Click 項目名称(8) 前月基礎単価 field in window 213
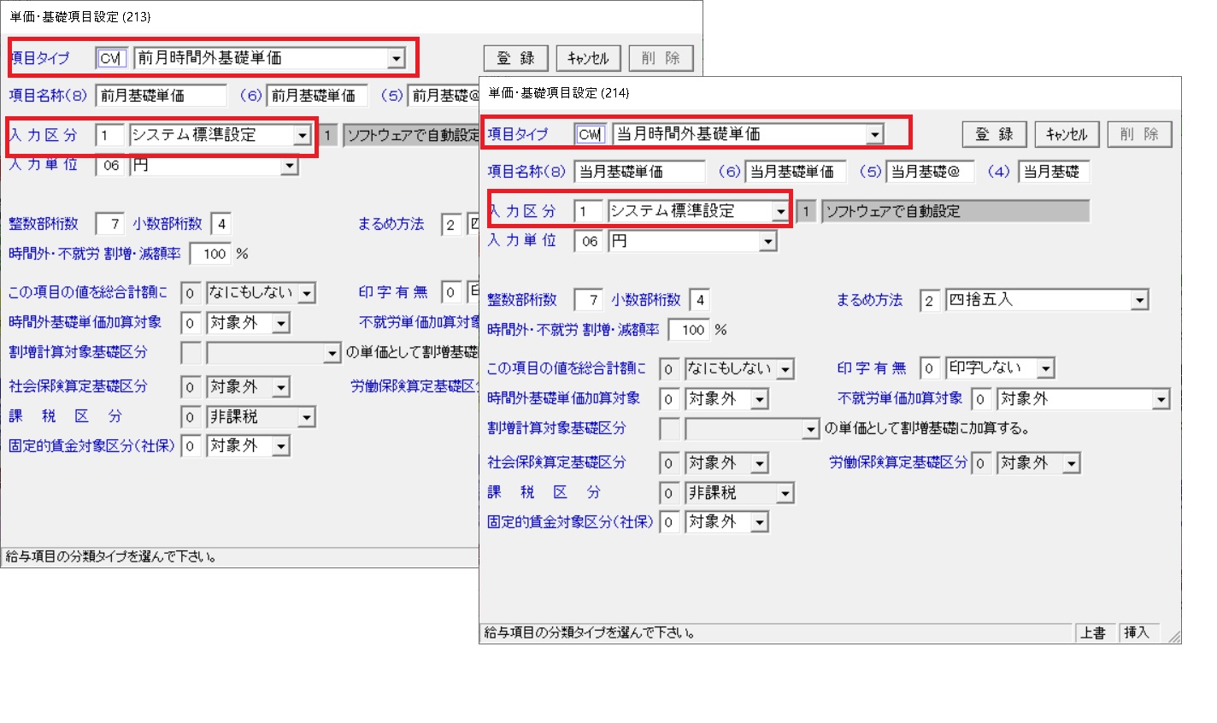The height and width of the screenshot is (723, 1217). pyautogui.click(x=161, y=96)
